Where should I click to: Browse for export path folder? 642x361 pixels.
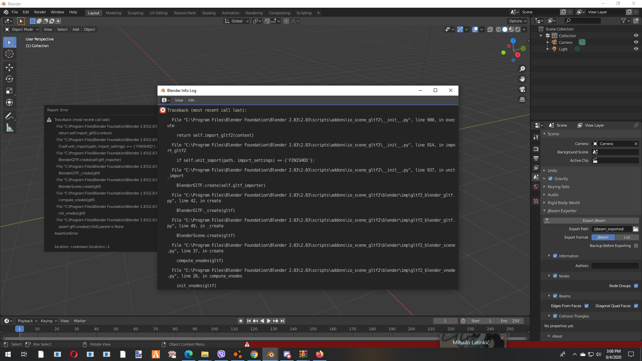[636, 229]
